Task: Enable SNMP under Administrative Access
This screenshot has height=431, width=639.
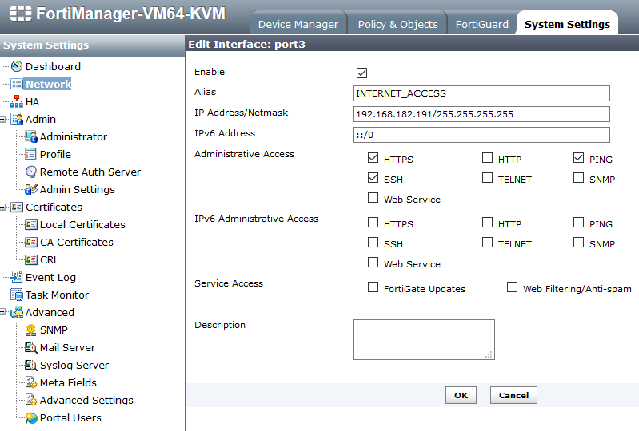Action: (579, 178)
